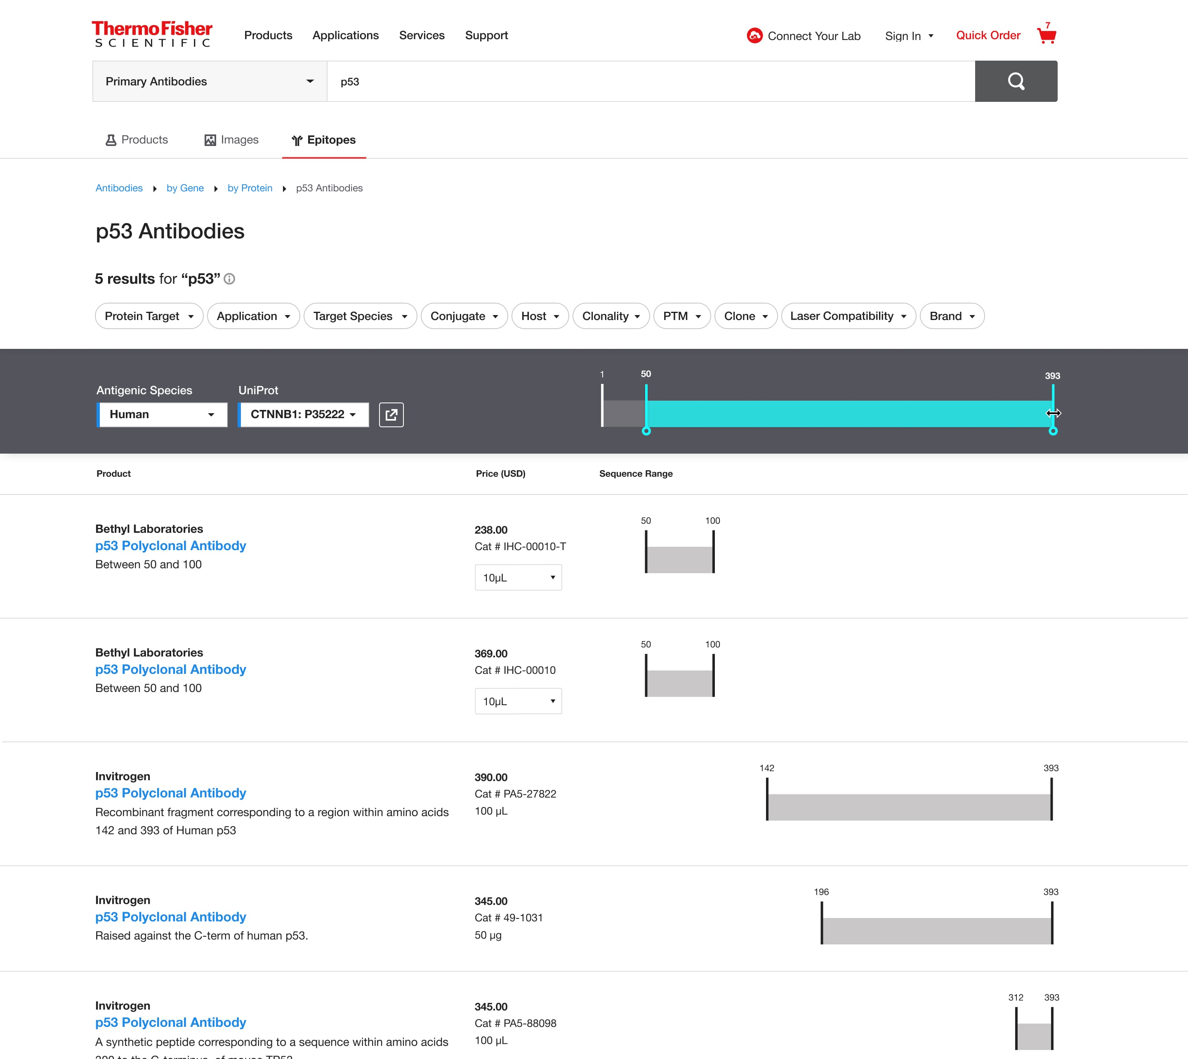Viewport: 1188px width, 1059px height.
Task: Click the p53 Polyclonal Antibody IHC-00010-T link
Action: click(171, 545)
